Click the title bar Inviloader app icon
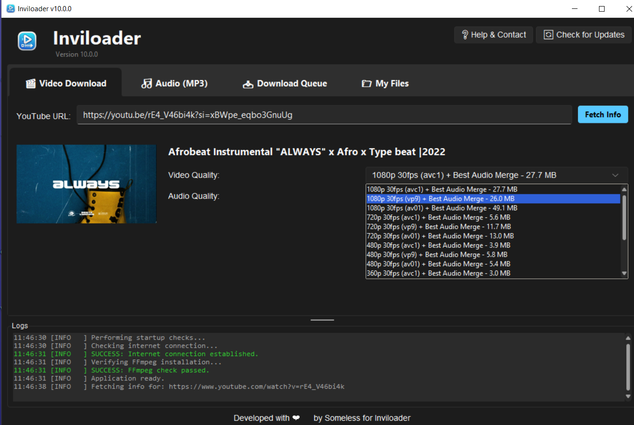The height and width of the screenshot is (425, 634). point(10,8)
